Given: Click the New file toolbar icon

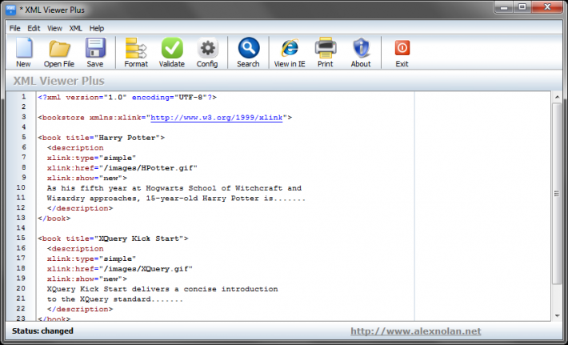Looking at the screenshot, I should point(24,48).
